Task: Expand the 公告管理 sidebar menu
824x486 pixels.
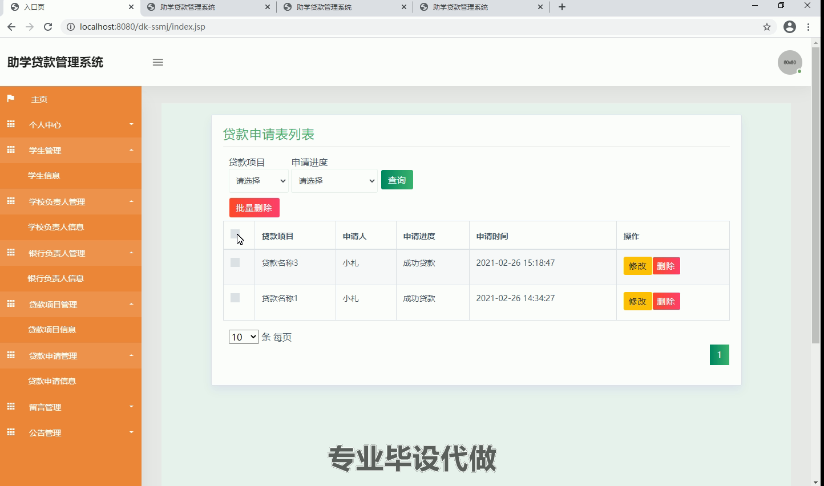Action: [71, 432]
